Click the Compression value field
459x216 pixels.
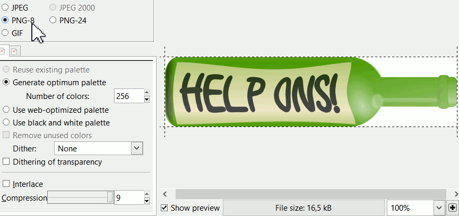[x=129, y=197]
